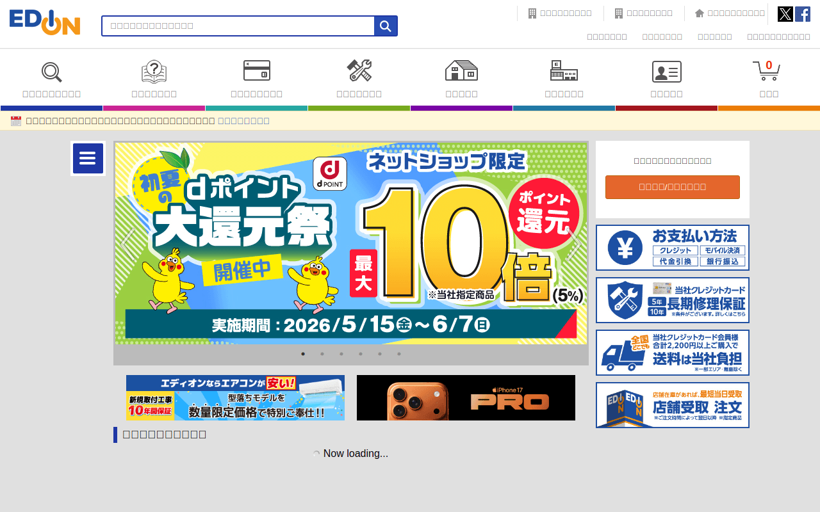Screen dimensions: 820x512
Task: Open the dポイント大還元祭 main banner
Action: click(x=351, y=243)
